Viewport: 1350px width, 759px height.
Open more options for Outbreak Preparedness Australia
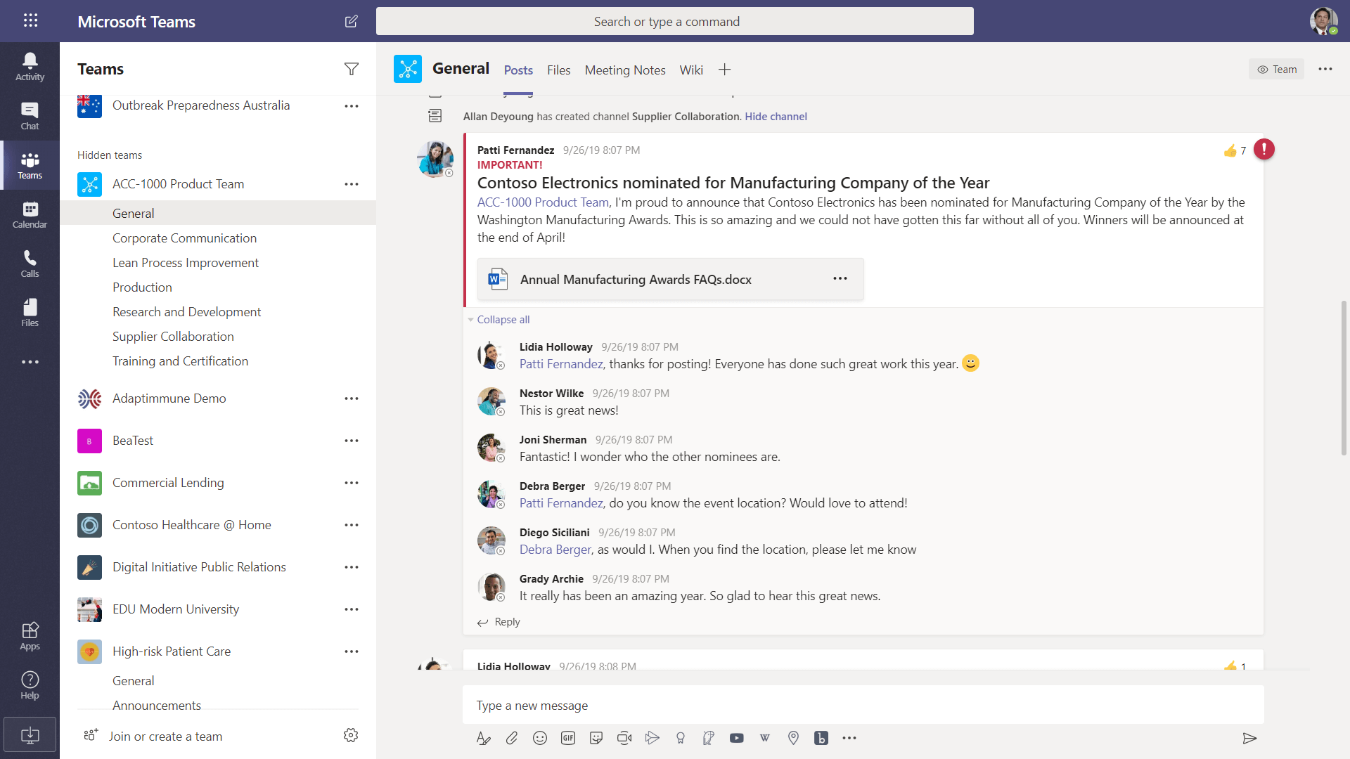coord(352,106)
